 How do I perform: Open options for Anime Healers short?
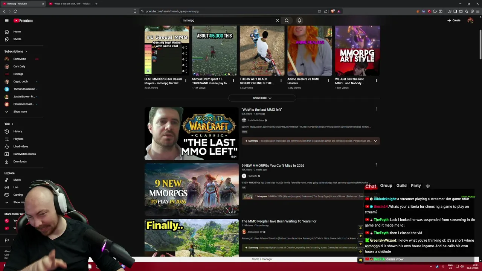pyautogui.click(x=328, y=81)
